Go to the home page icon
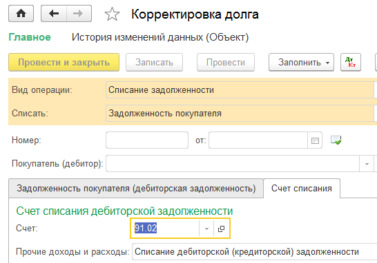The height and width of the screenshot is (263, 377). point(21,14)
